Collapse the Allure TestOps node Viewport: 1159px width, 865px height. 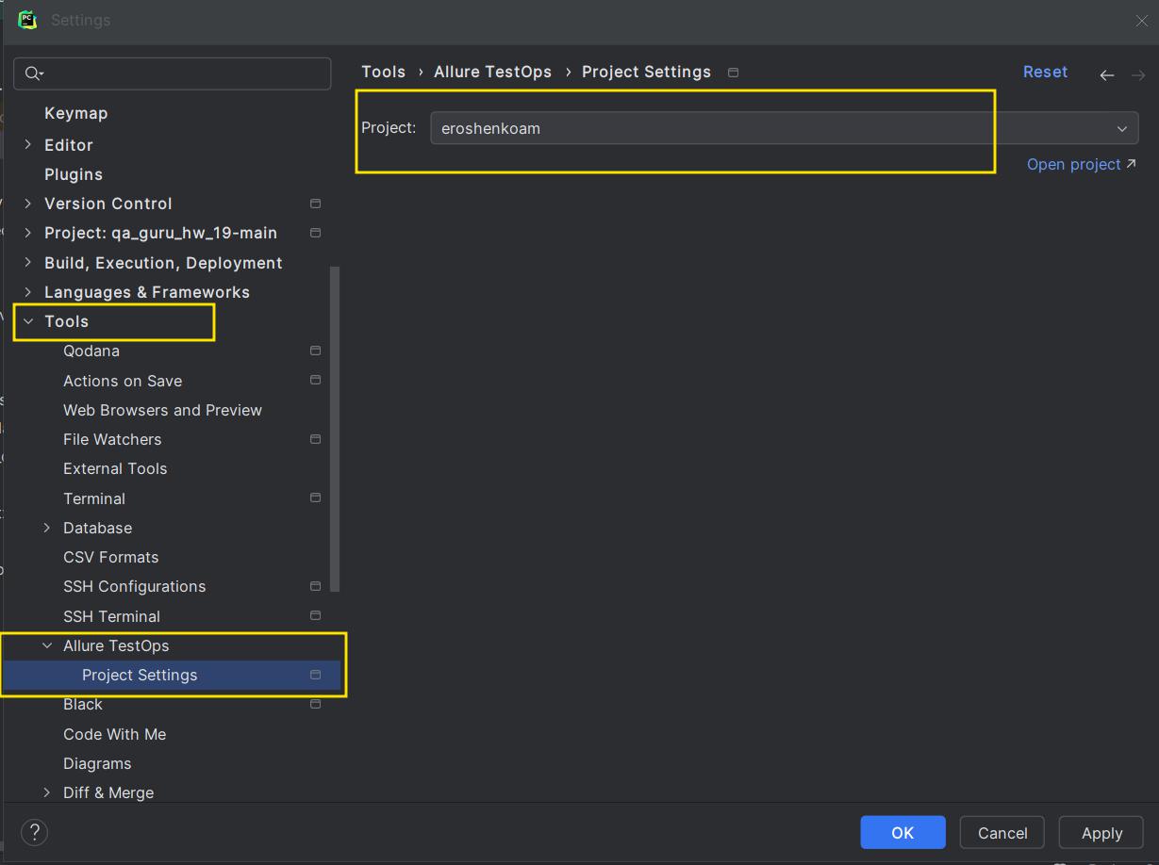[47, 645]
